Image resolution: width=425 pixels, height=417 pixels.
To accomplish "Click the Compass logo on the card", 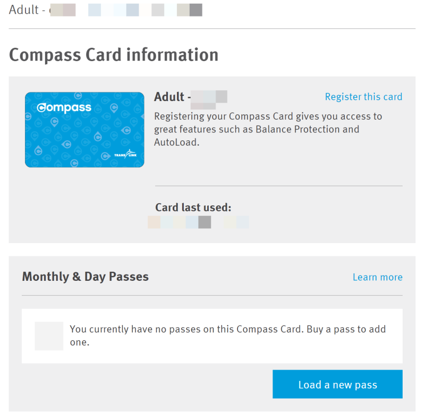I will (64, 107).
